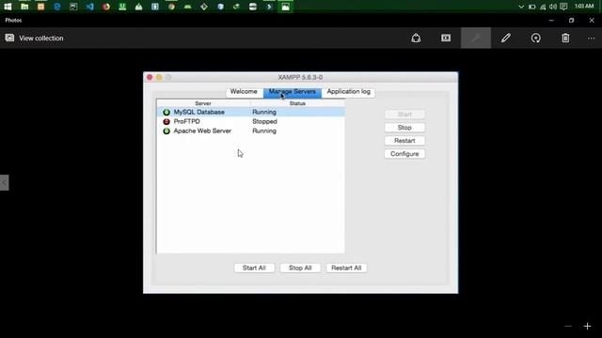Open the Action Center notification icon
This screenshot has height=338, width=602.
pos(563,7)
